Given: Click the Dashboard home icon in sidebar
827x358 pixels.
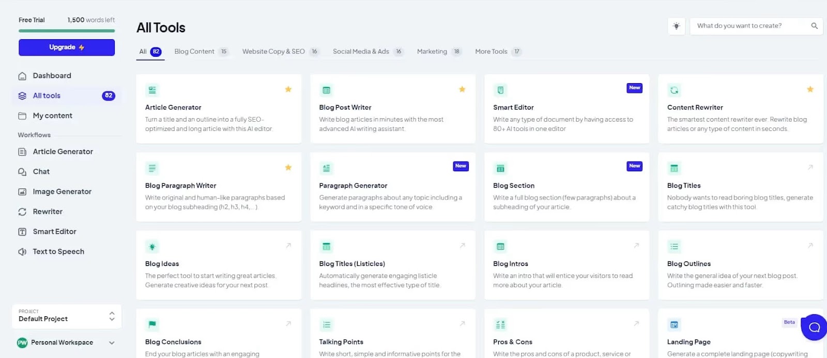Looking at the screenshot, I should click(22, 76).
